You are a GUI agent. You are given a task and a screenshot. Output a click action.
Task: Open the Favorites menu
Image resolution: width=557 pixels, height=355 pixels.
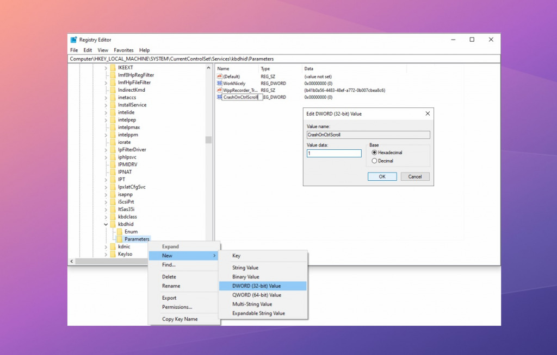pos(123,50)
